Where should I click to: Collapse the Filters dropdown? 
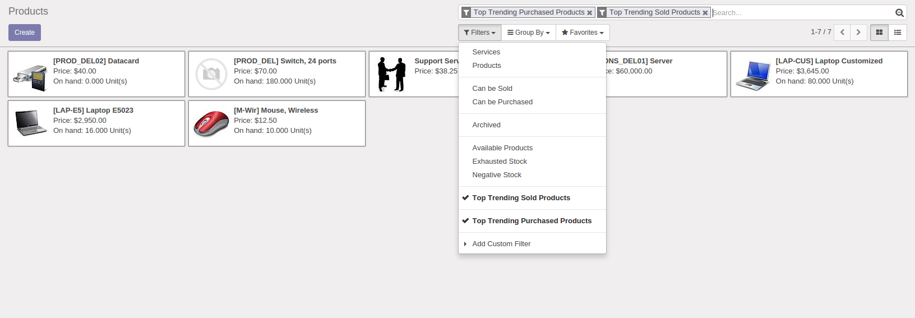click(x=480, y=33)
